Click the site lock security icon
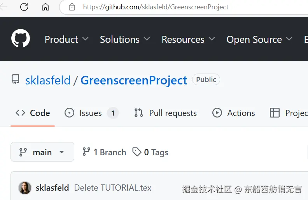This screenshot has height=200, width=308. pos(72,7)
